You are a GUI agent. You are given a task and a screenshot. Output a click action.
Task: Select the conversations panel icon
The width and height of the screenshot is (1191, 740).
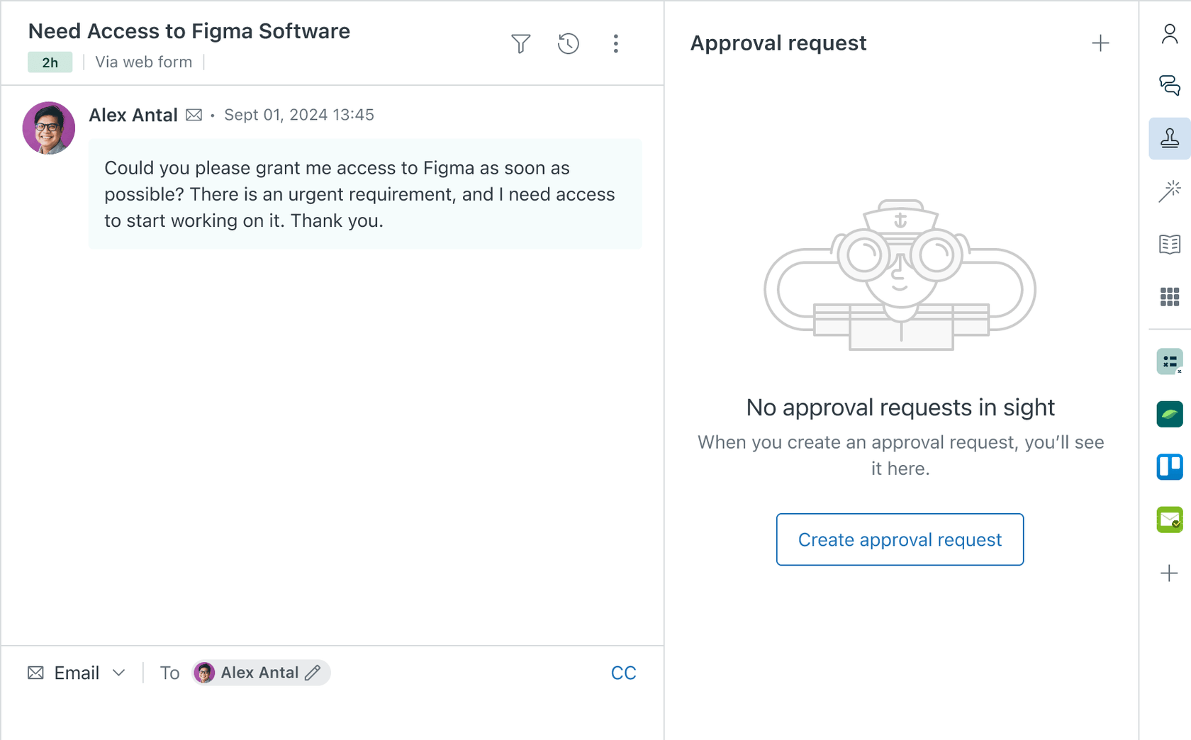pos(1170,85)
